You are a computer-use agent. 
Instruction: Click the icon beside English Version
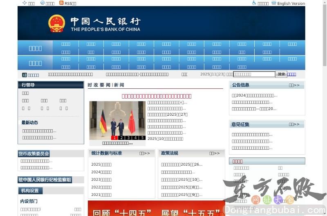273,3
